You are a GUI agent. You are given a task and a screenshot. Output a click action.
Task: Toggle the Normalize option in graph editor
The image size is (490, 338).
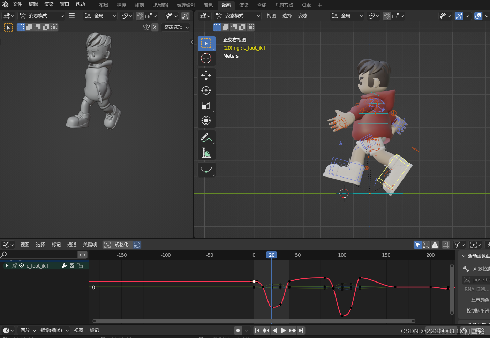coord(117,245)
